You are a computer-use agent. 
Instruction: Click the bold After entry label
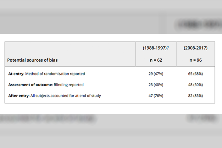[18, 96]
